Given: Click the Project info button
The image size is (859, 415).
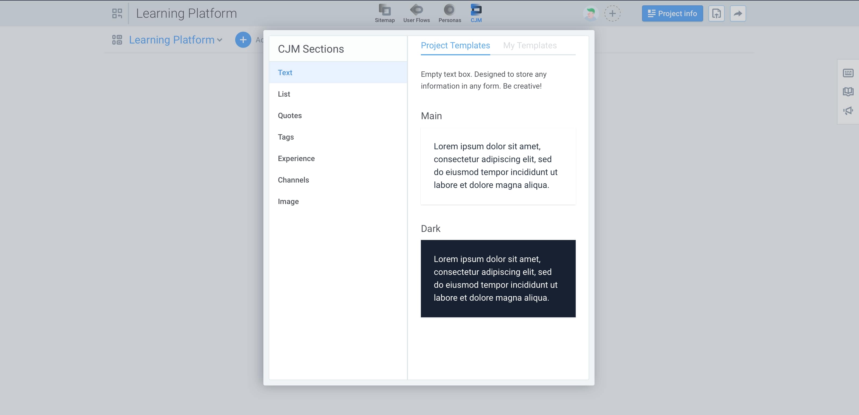Looking at the screenshot, I should [x=672, y=14].
